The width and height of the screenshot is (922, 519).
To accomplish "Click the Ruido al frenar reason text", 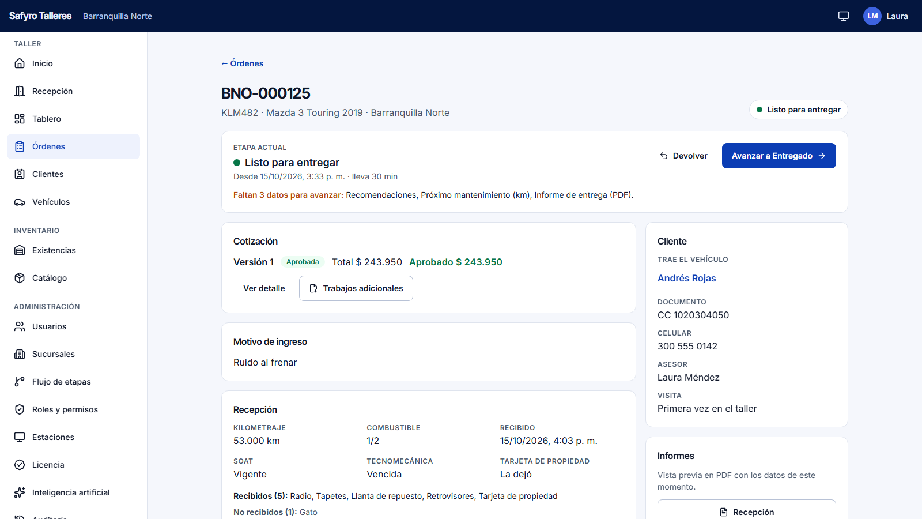I will click(265, 362).
